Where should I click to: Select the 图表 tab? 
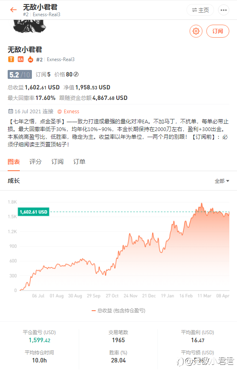coord(14,162)
